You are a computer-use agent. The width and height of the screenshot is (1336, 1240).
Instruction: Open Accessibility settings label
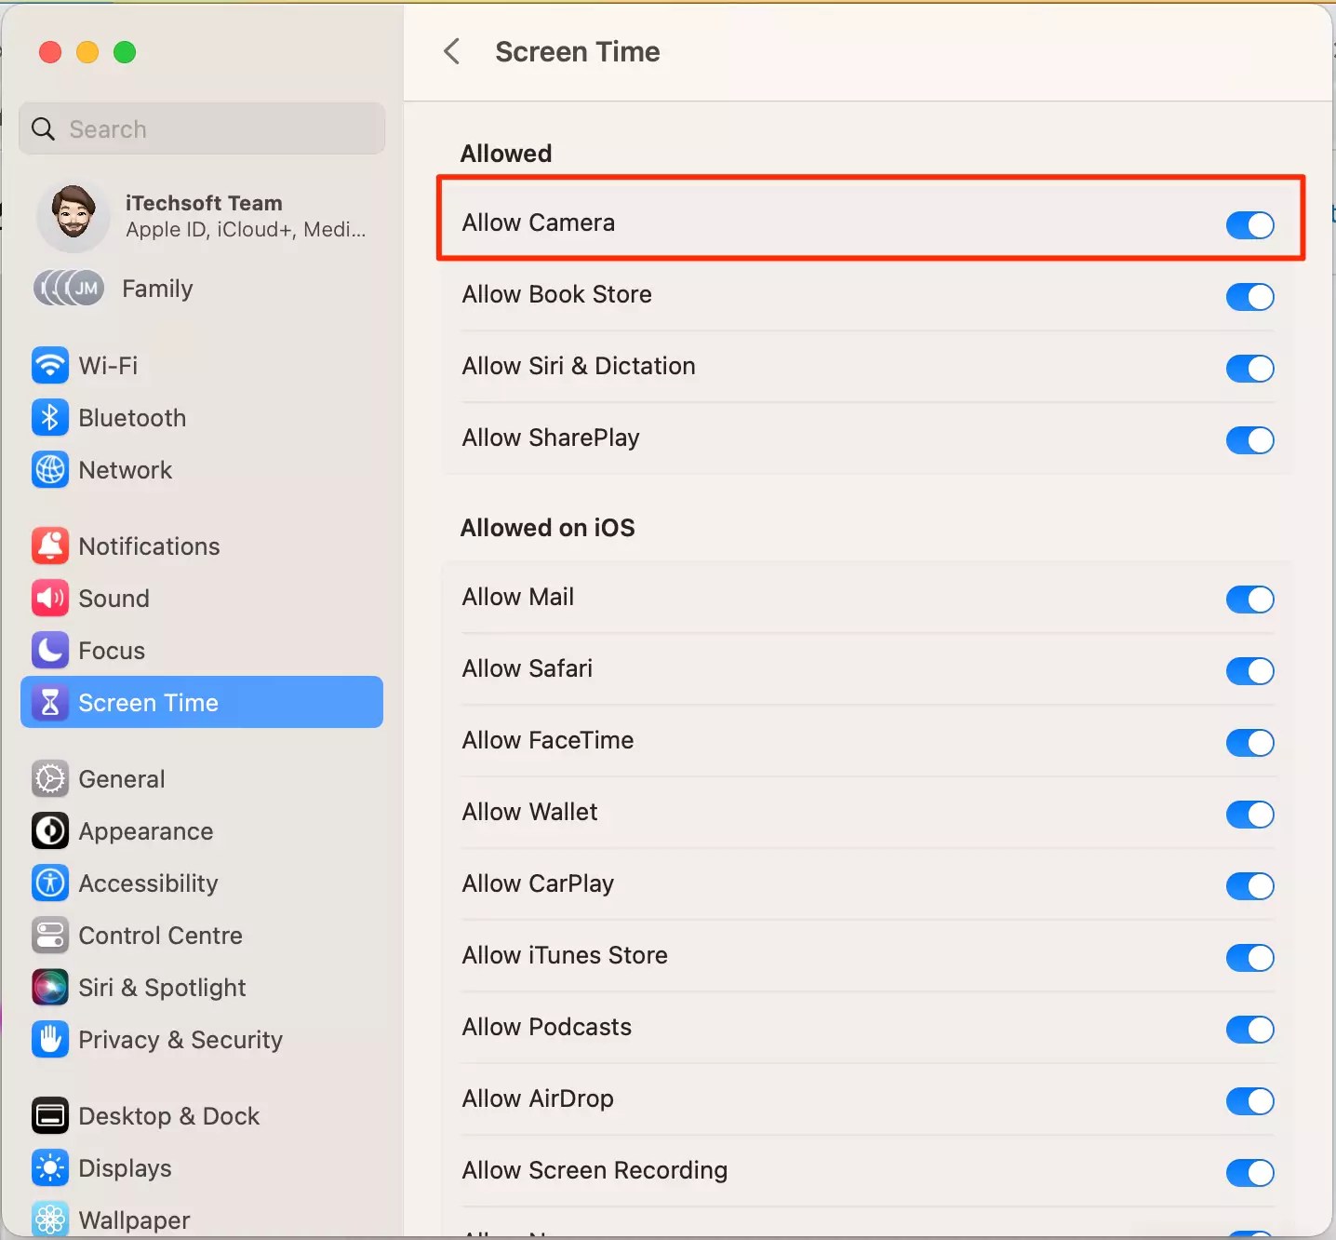(148, 883)
